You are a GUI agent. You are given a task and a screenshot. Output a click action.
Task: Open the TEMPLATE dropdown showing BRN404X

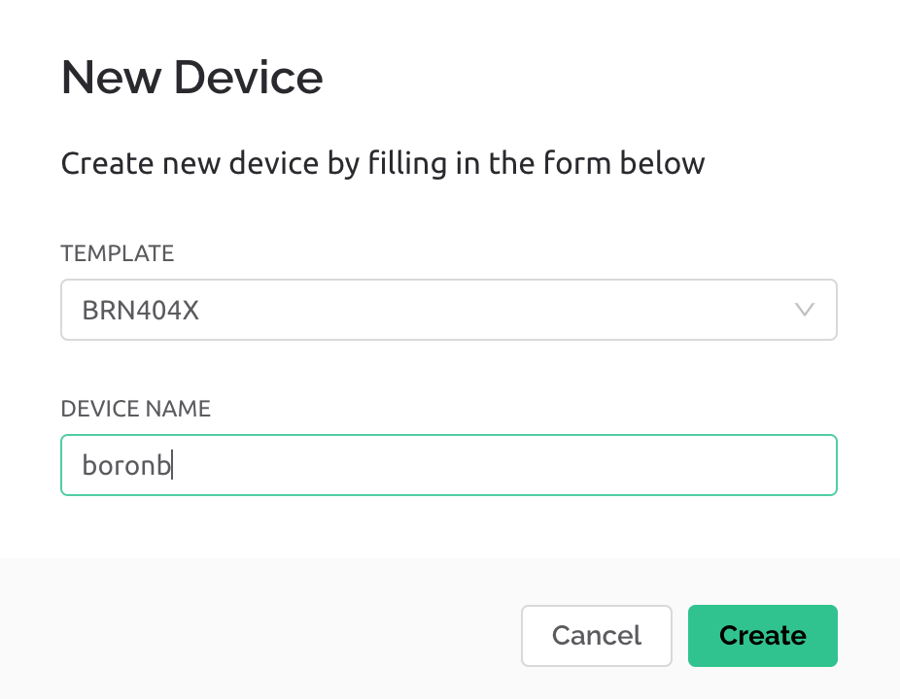[449, 310]
